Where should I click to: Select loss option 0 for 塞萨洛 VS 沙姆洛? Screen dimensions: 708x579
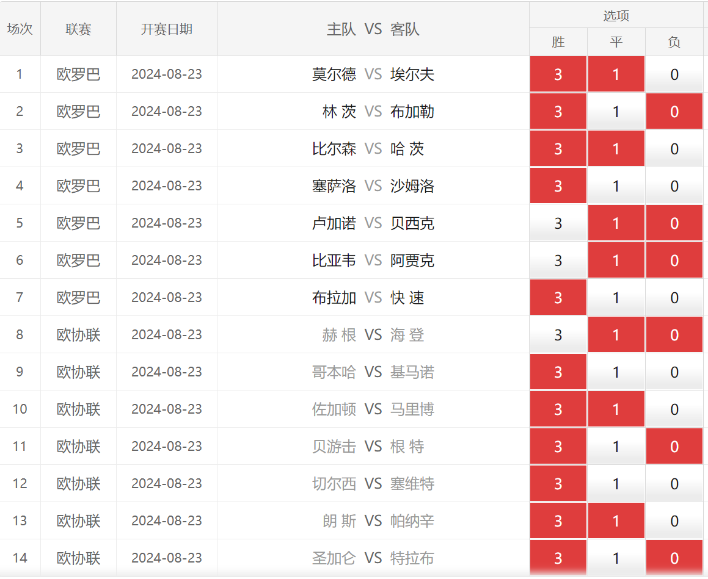(x=674, y=186)
